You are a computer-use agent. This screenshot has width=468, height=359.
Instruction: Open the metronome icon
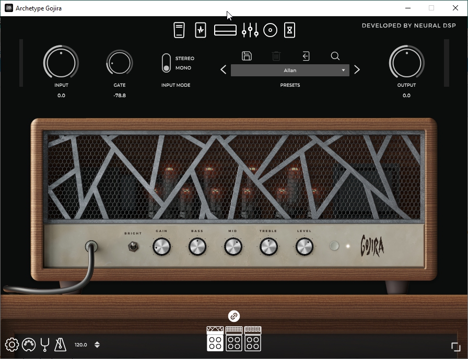pyautogui.click(x=61, y=345)
